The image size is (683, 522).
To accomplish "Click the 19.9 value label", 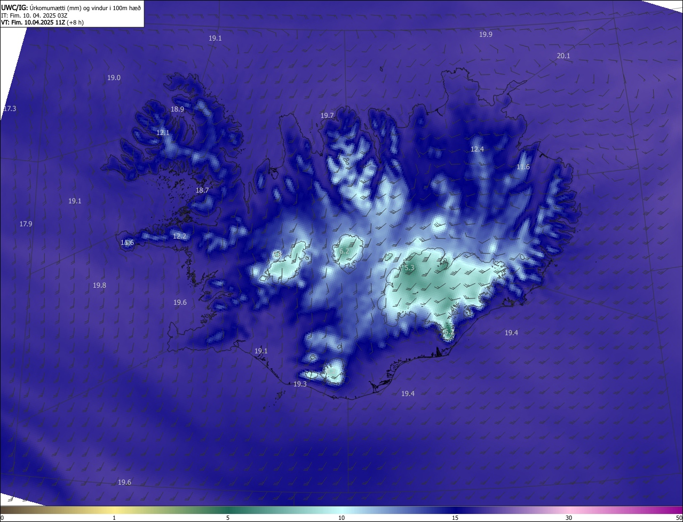I will click(x=486, y=34).
